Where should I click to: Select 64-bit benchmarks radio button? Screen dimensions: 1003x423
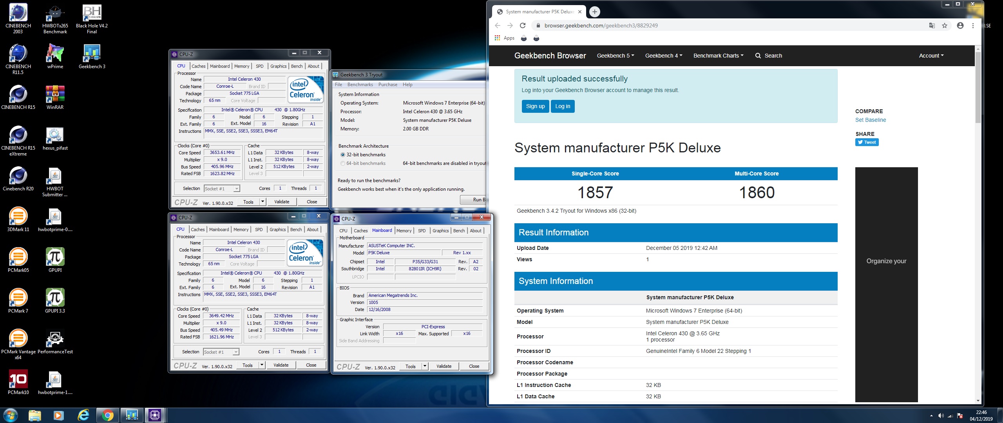(363, 163)
